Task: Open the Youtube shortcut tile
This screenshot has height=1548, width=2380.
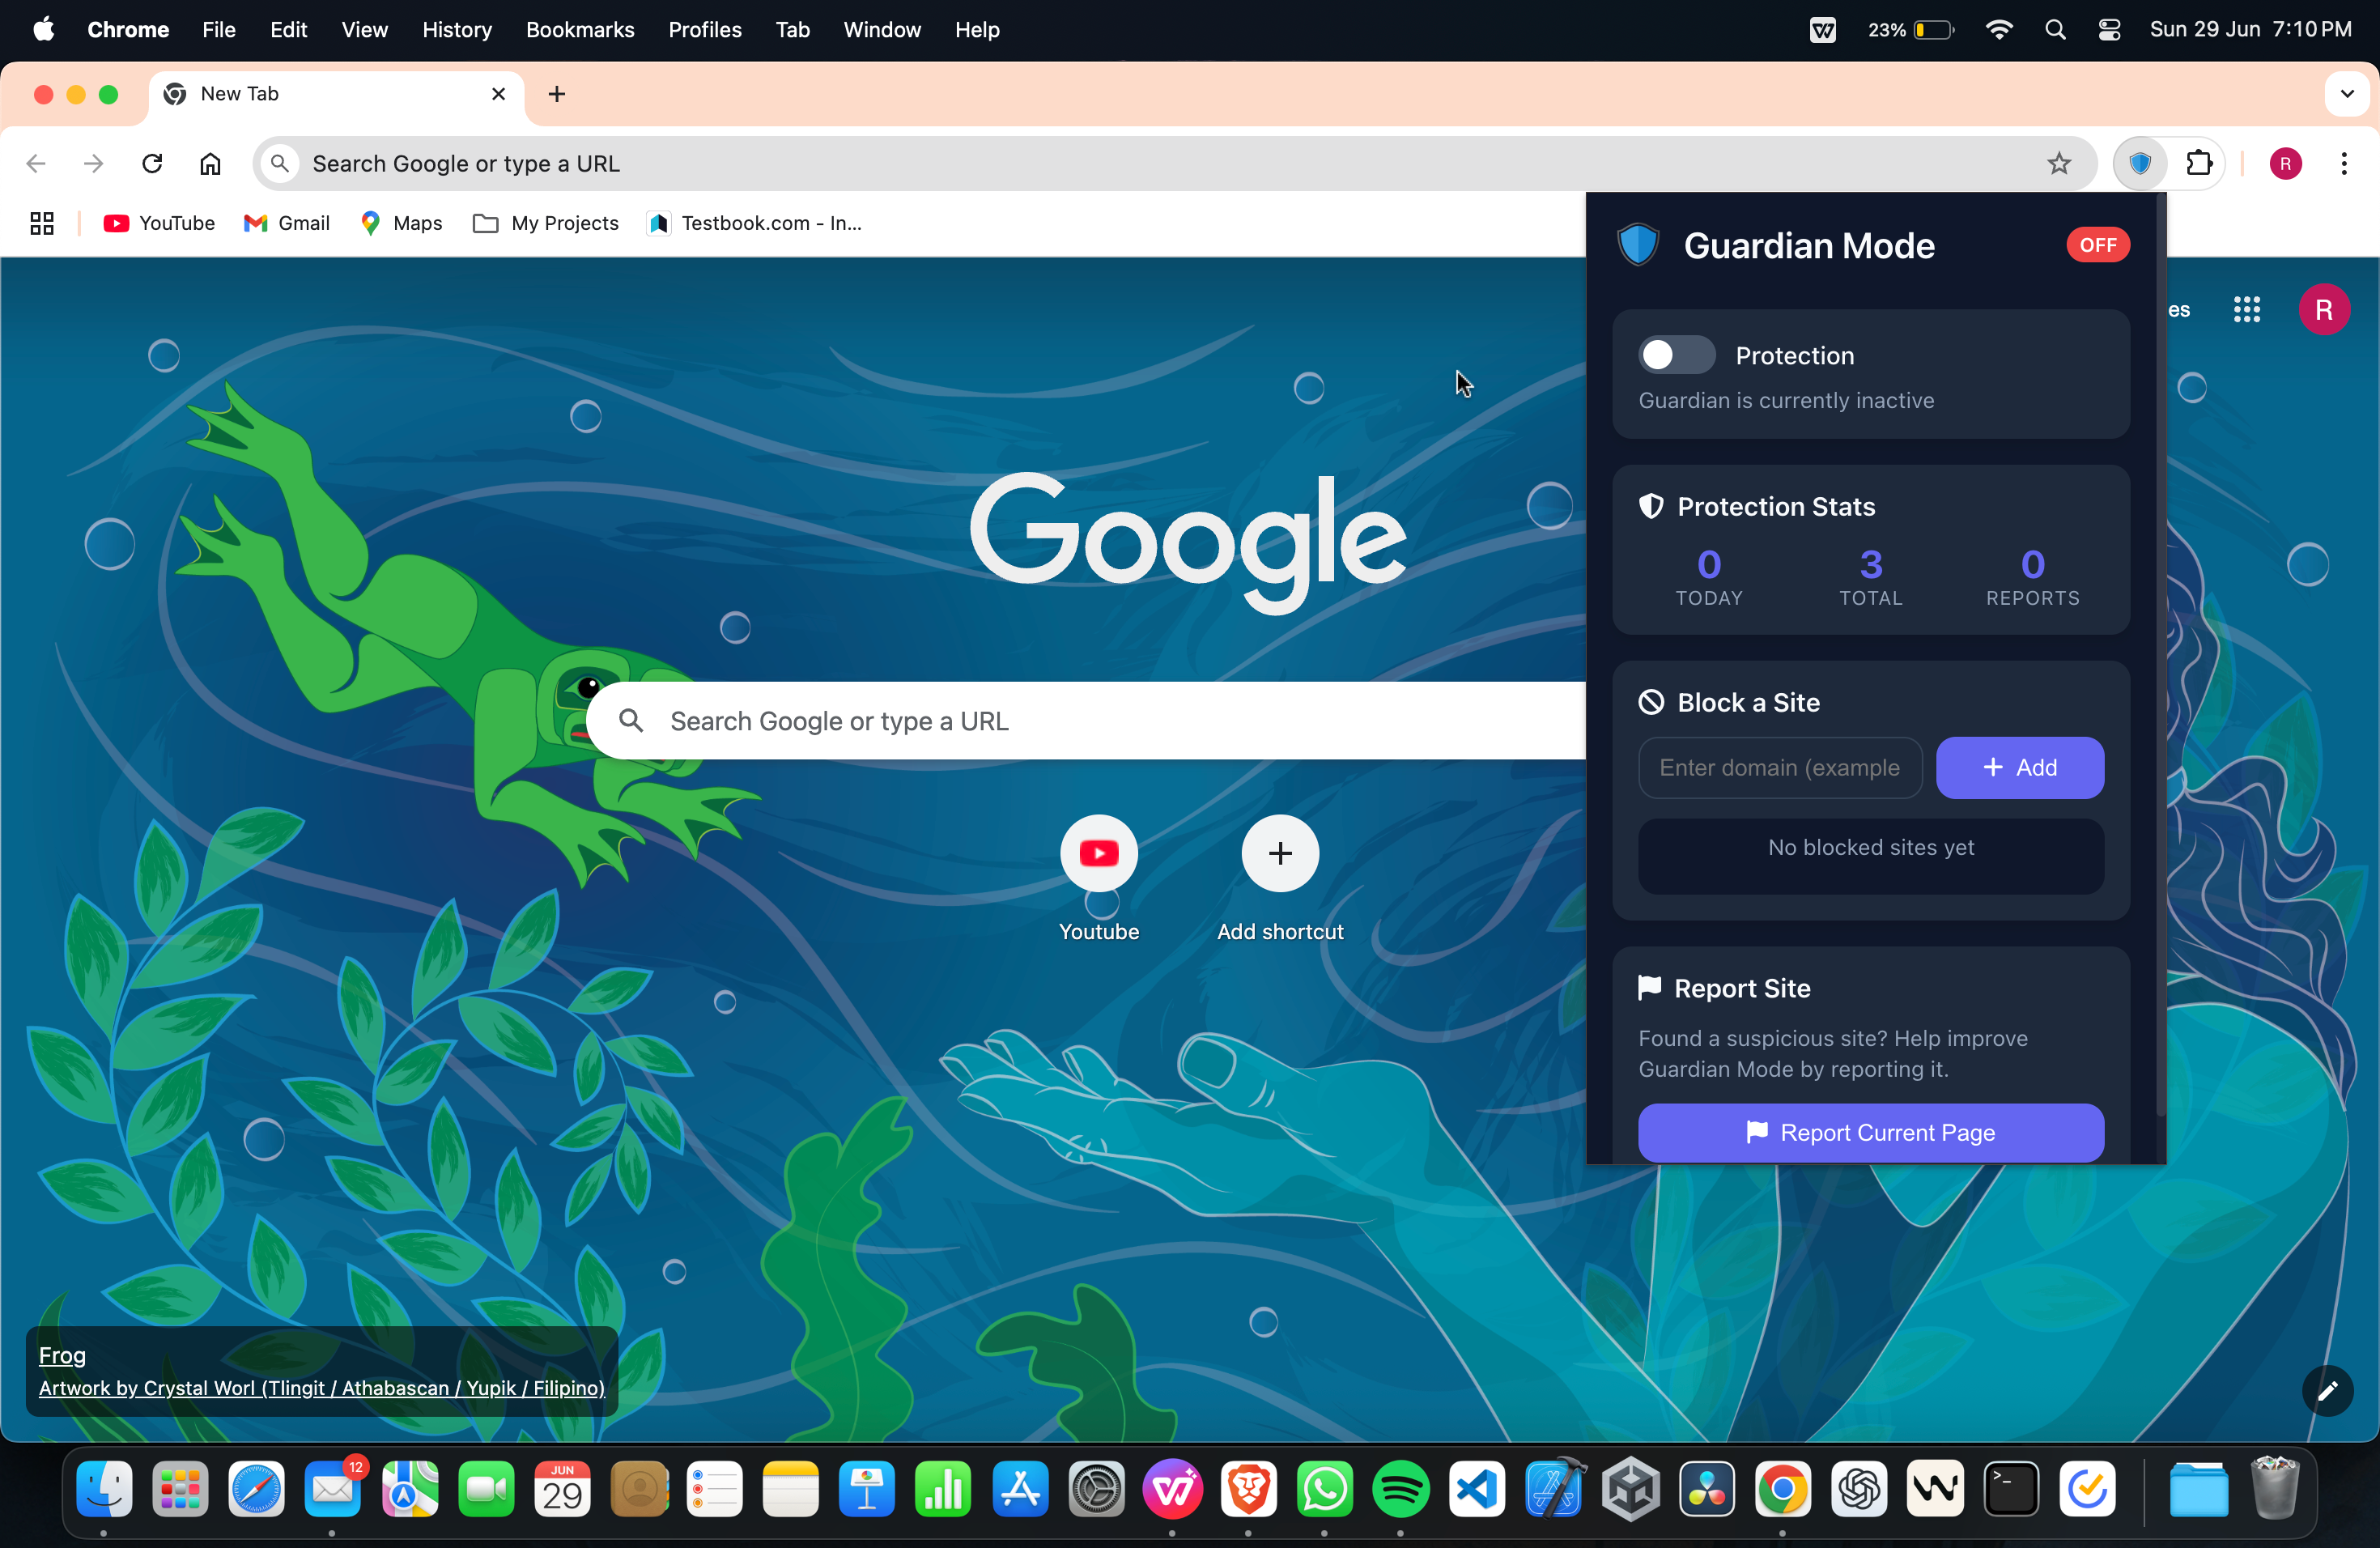Action: click(1098, 853)
